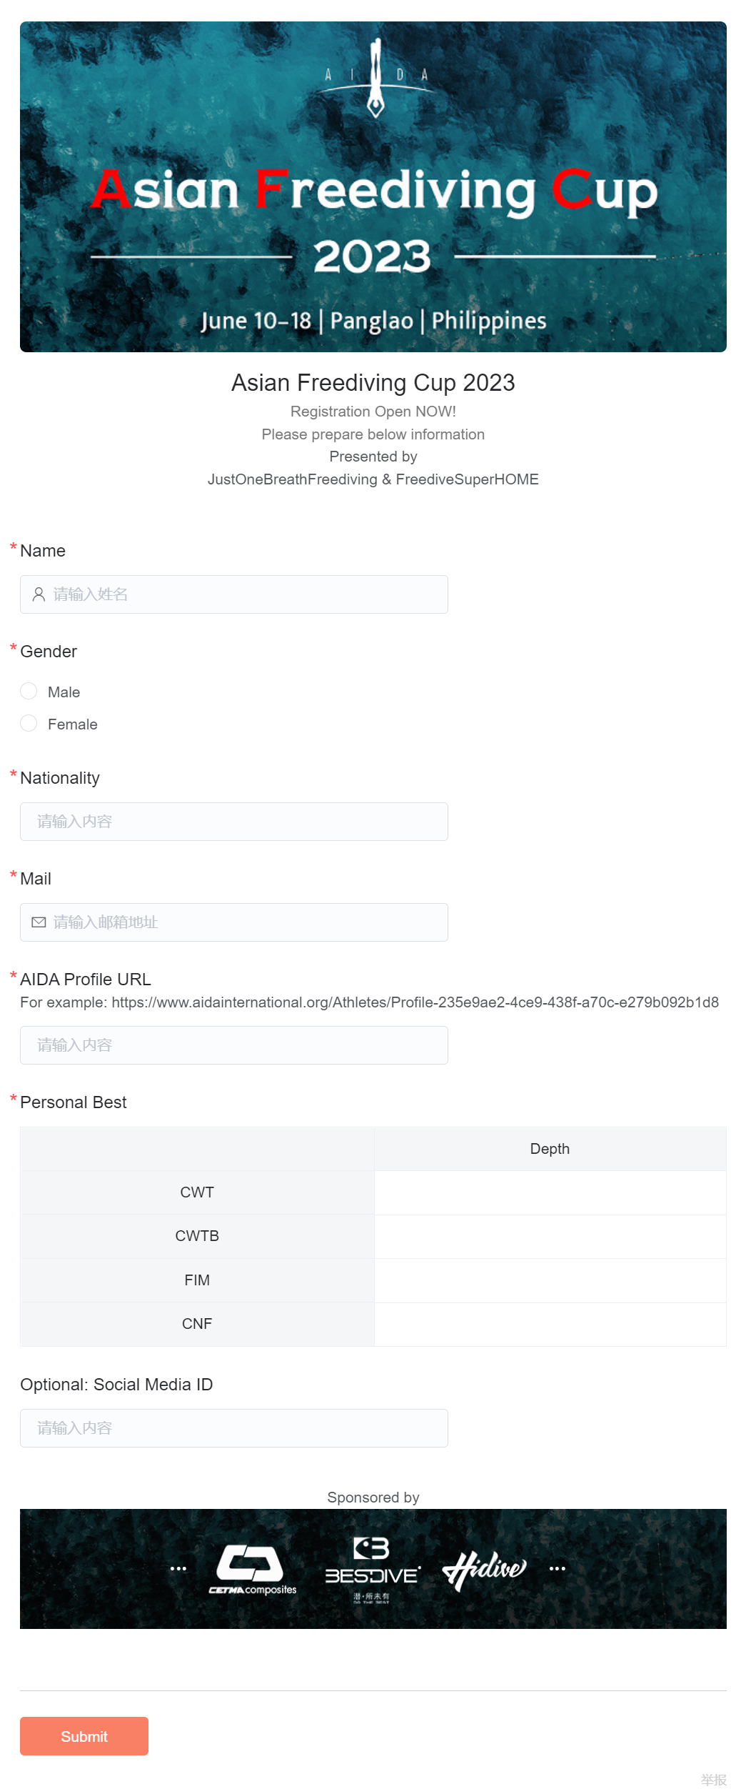
Task: Click the Nationality text field
Action: click(x=234, y=822)
